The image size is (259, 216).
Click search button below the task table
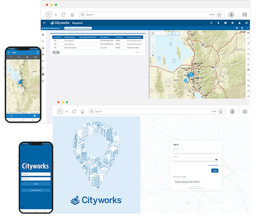54,52
